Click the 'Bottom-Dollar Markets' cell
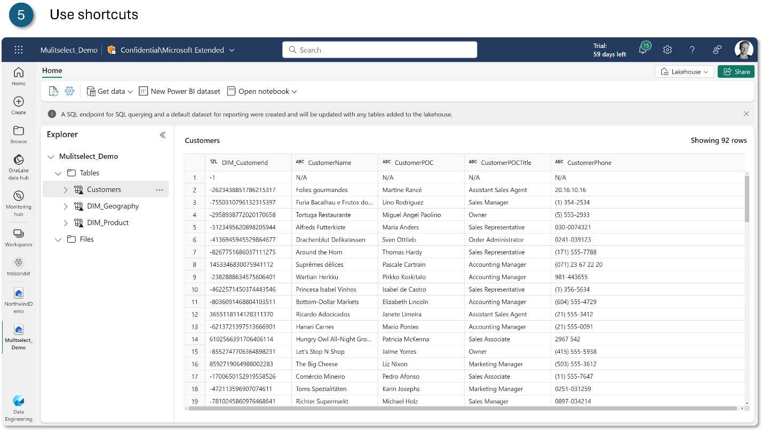This screenshot has height=431, width=763. coord(335,302)
